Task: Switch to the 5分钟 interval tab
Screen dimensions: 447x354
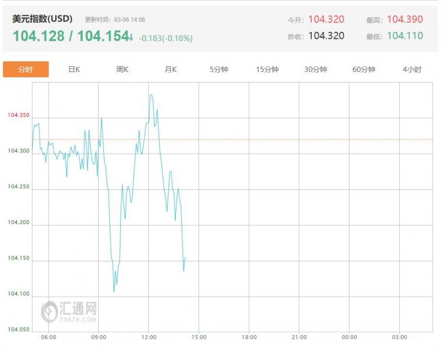Action: (x=218, y=70)
